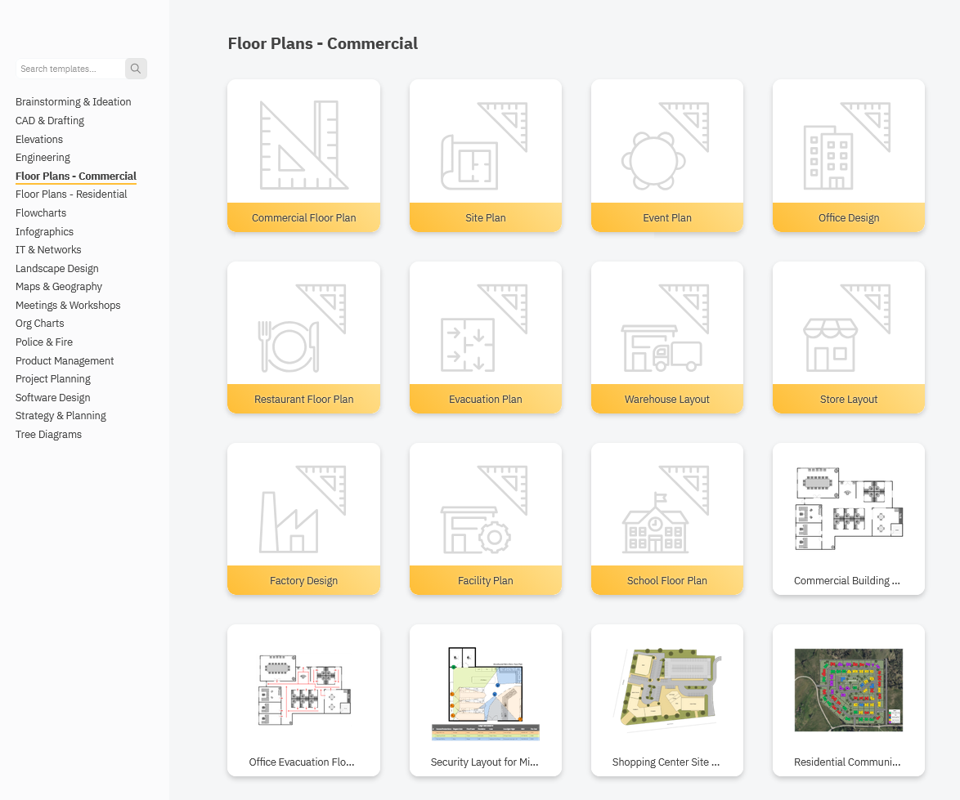Open the Store Layout shop icon
This screenshot has height=800, width=960.
coord(831,345)
